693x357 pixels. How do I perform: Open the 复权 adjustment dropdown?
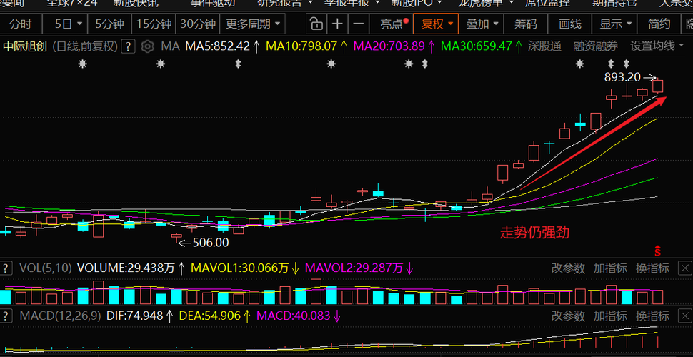coord(436,24)
